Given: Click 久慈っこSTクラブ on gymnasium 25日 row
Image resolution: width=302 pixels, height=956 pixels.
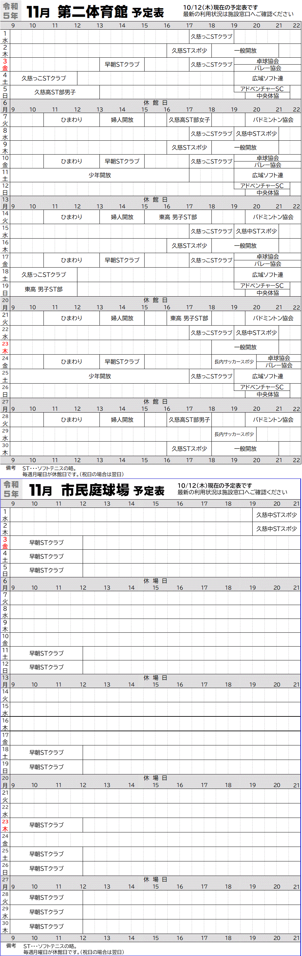Looking at the screenshot, I should 211,376.
